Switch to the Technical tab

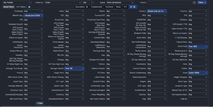[x=109, y=7]
